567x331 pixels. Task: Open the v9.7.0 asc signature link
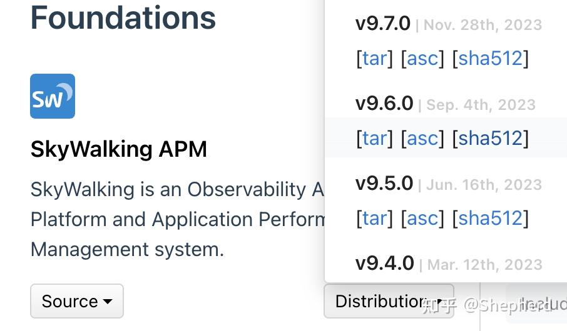(422, 59)
